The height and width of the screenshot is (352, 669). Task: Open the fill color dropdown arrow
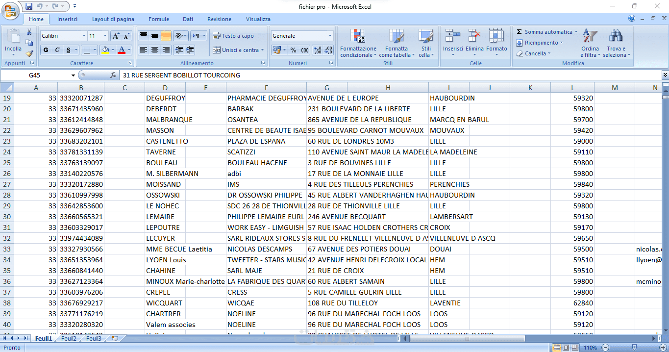point(114,50)
